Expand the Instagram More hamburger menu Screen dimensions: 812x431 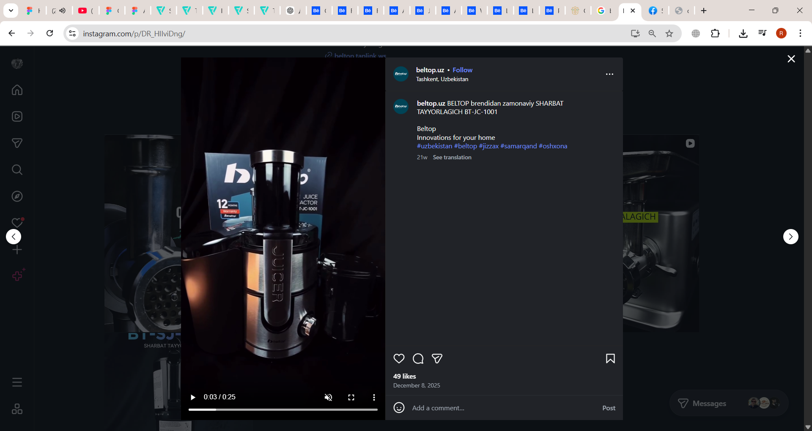17,382
